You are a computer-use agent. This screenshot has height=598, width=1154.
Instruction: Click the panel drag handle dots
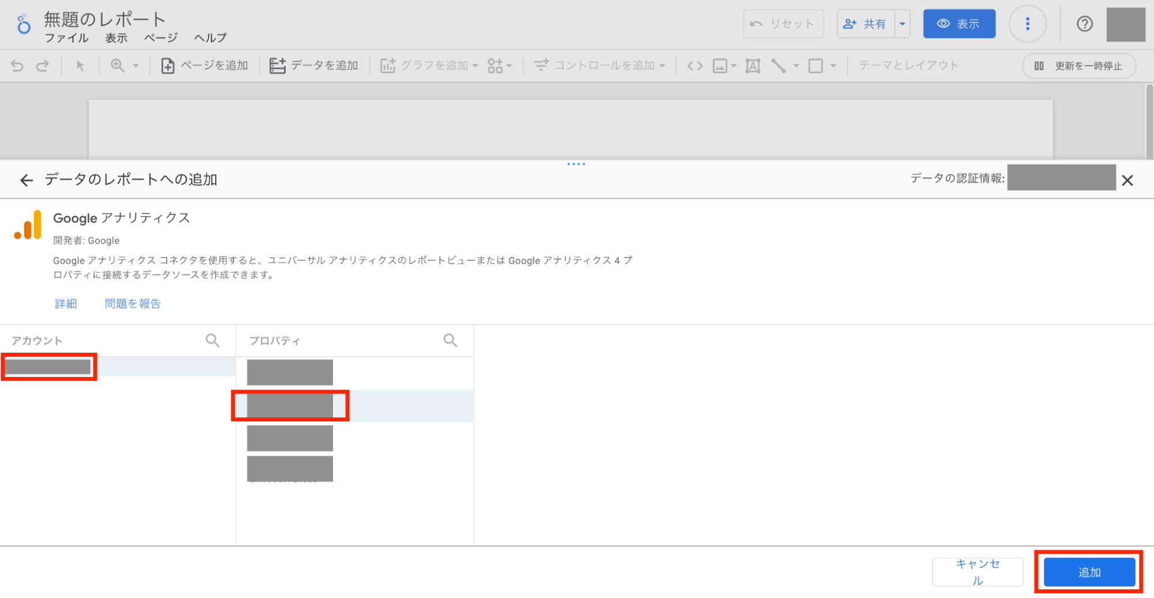tap(576, 164)
